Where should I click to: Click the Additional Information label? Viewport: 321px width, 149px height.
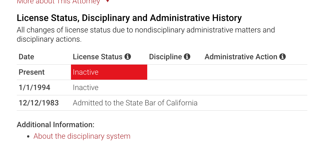click(x=56, y=125)
